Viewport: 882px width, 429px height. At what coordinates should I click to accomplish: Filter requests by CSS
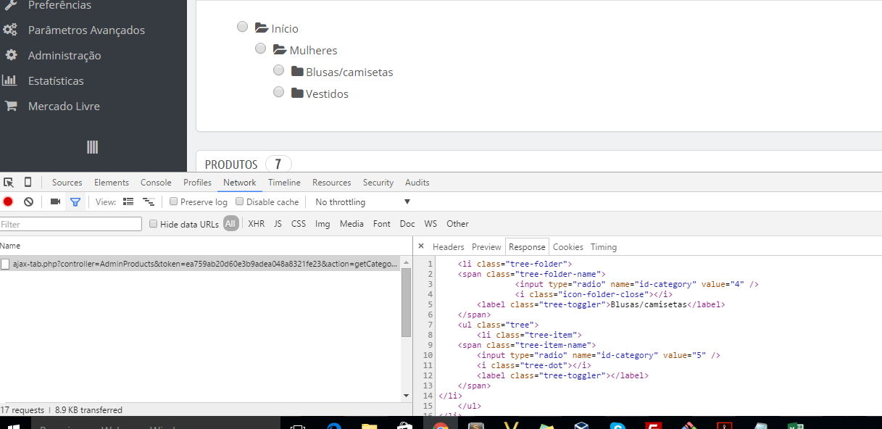tap(299, 224)
